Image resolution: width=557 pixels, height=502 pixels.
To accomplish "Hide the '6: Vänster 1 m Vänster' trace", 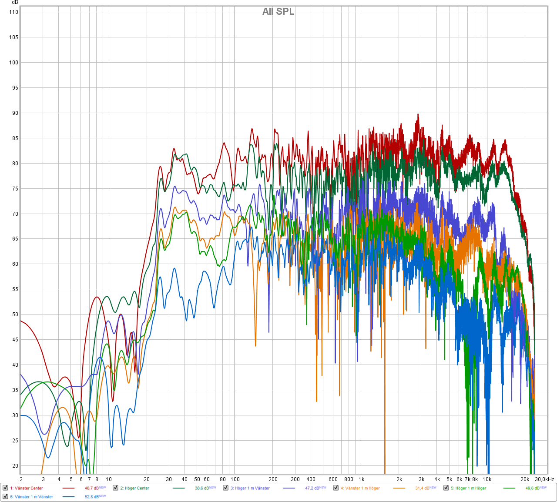I will tap(5, 496).
